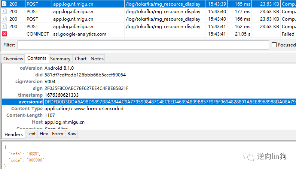The image size is (296, 169).
Task: Click the red failed icon on the CONNECT row
Action: tap(4, 34)
